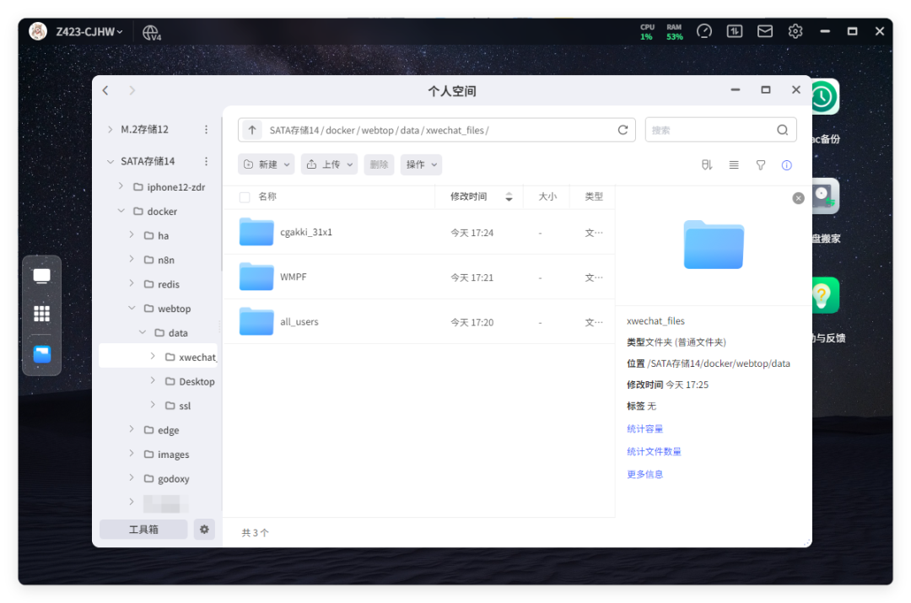Expand the iphone12-zdr folder node

click(x=121, y=186)
